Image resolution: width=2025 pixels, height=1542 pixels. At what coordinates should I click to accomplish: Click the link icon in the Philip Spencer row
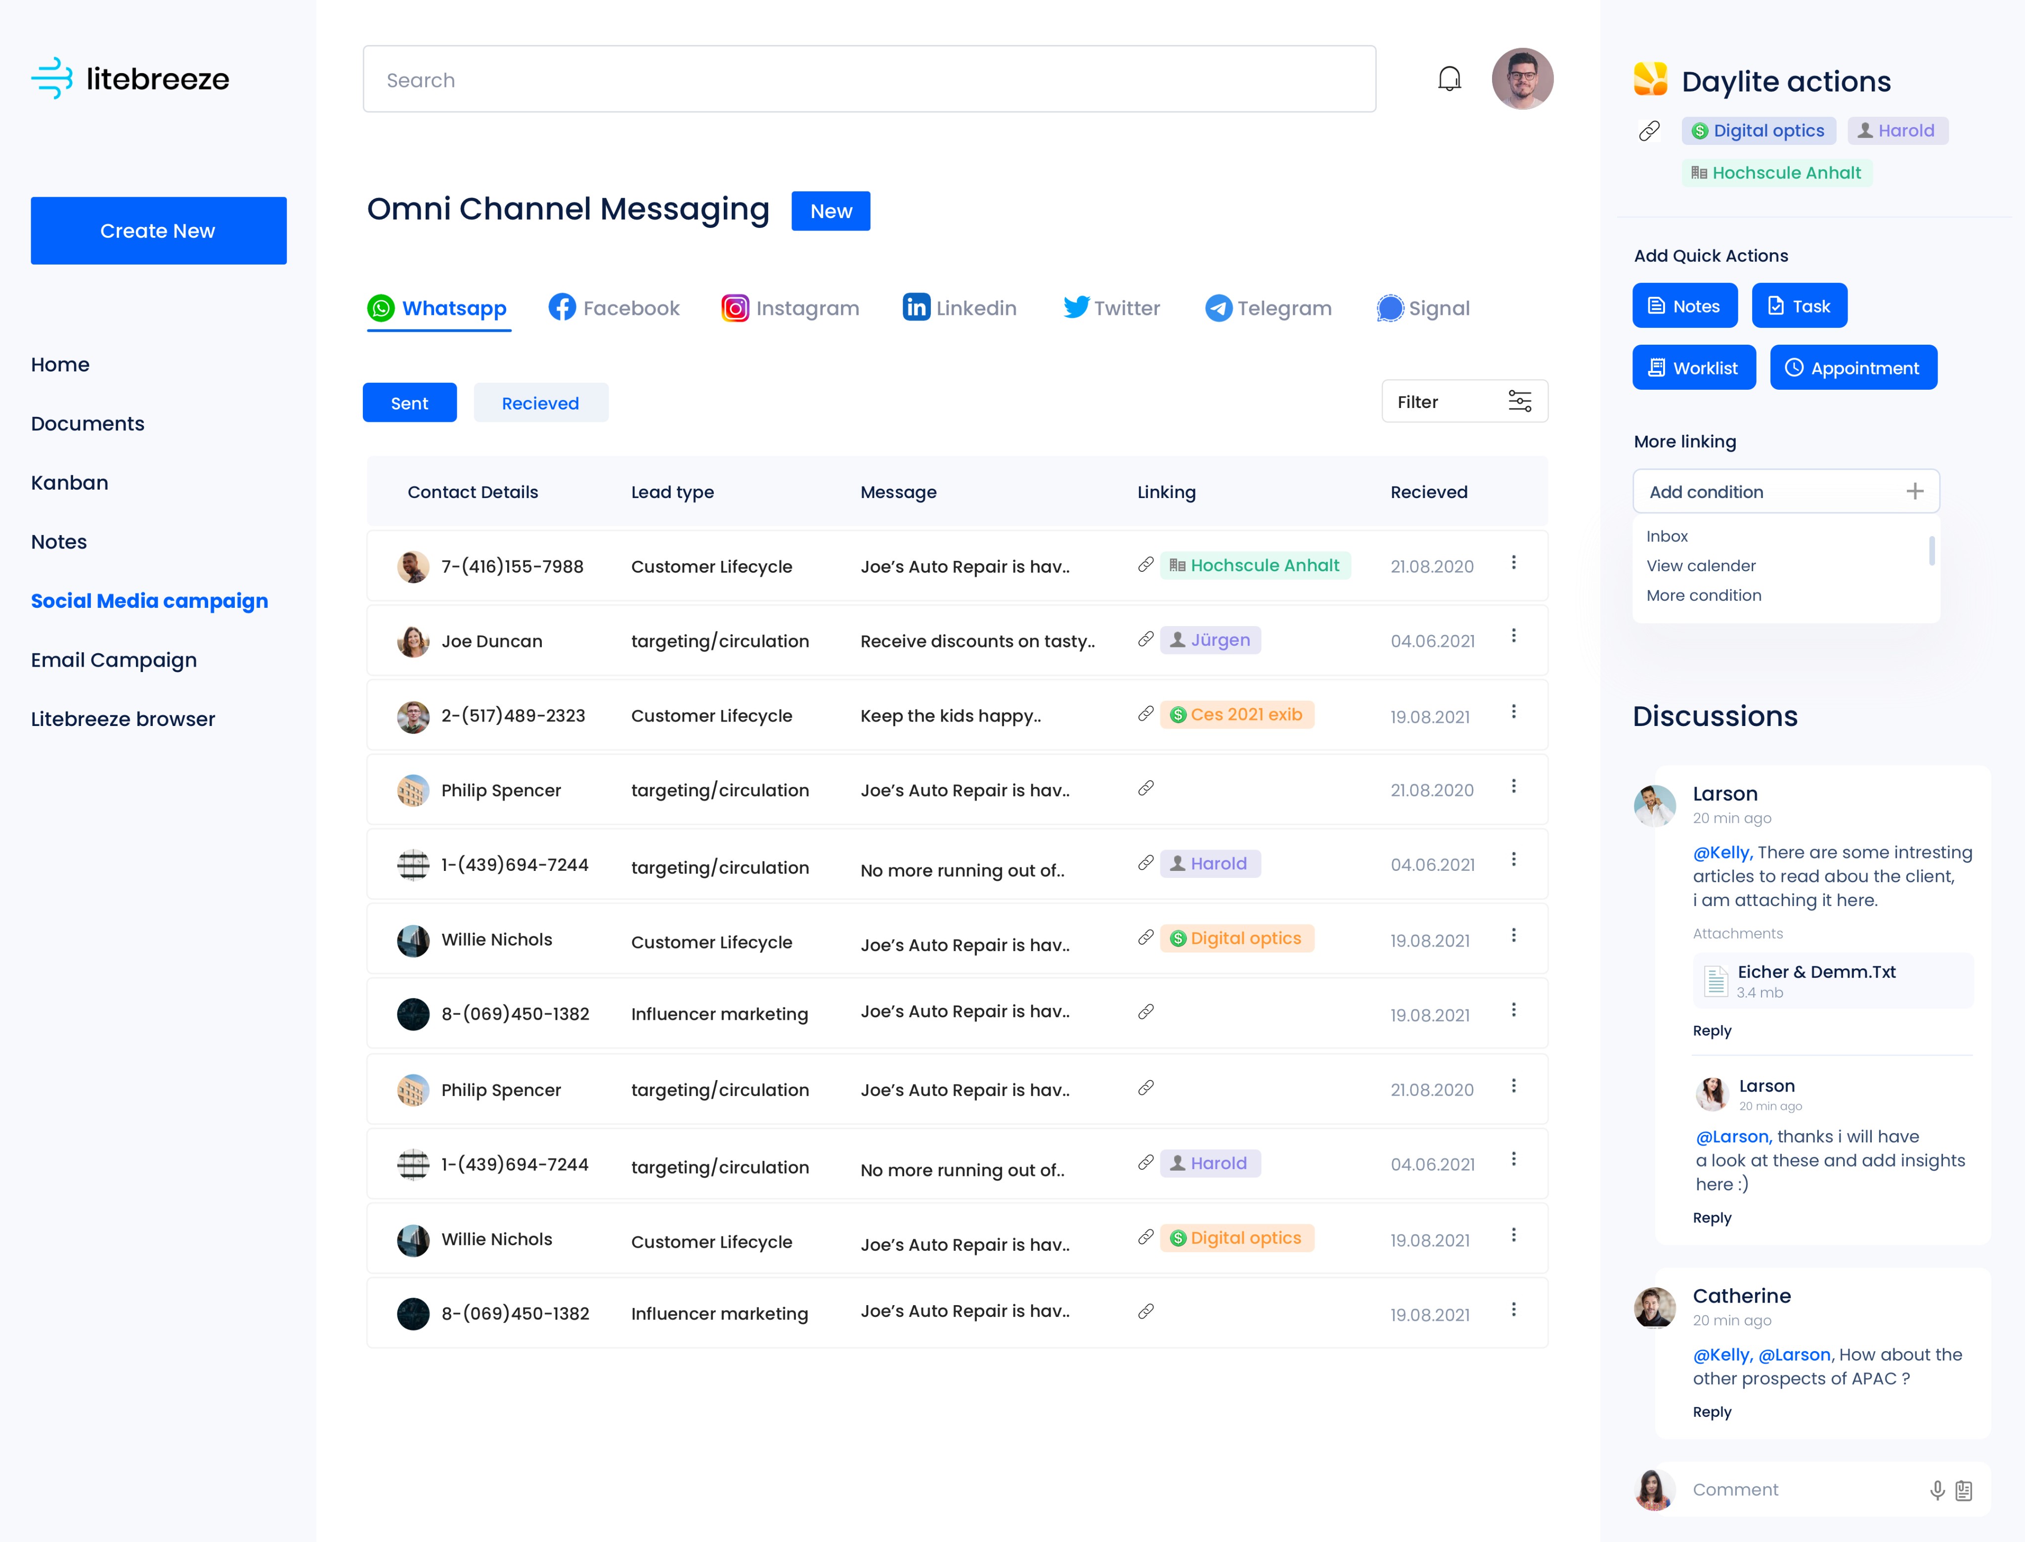pos(1146,788)
